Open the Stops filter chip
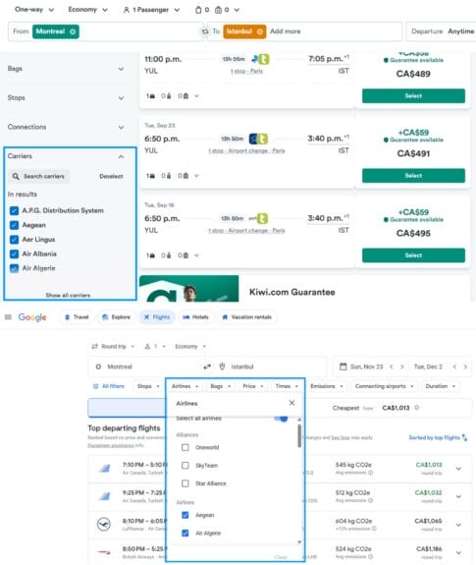The width and height of the screenshot is (476, 565). (x=148, y=386)
